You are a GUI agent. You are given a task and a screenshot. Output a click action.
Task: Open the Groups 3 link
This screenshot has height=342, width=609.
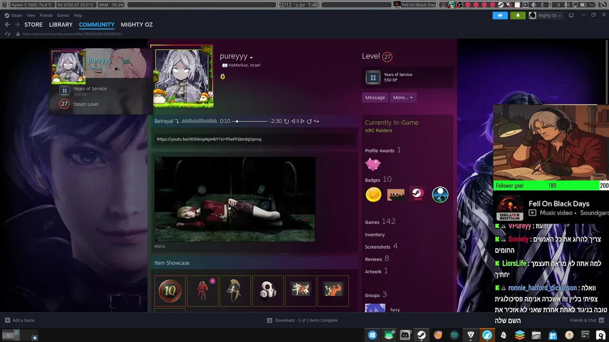(x=376, y=295)
